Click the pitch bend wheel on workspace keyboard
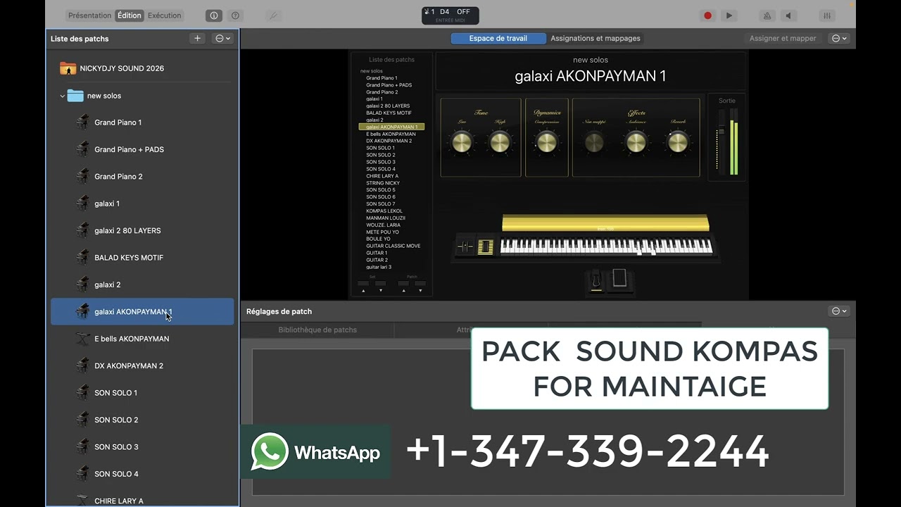The width and height of the screenshot is (901, 507). click(x=465, y=246)
